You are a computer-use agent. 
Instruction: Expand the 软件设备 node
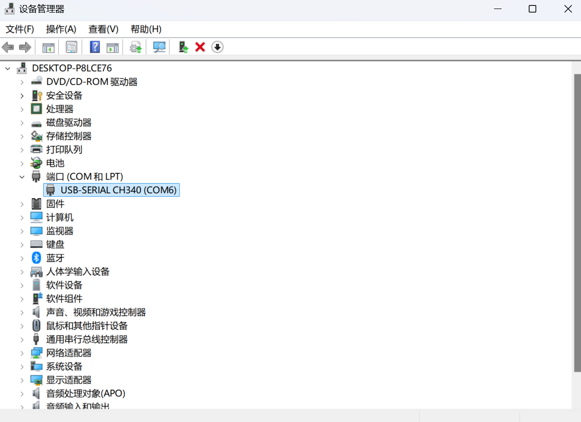[x=22, y=285]
